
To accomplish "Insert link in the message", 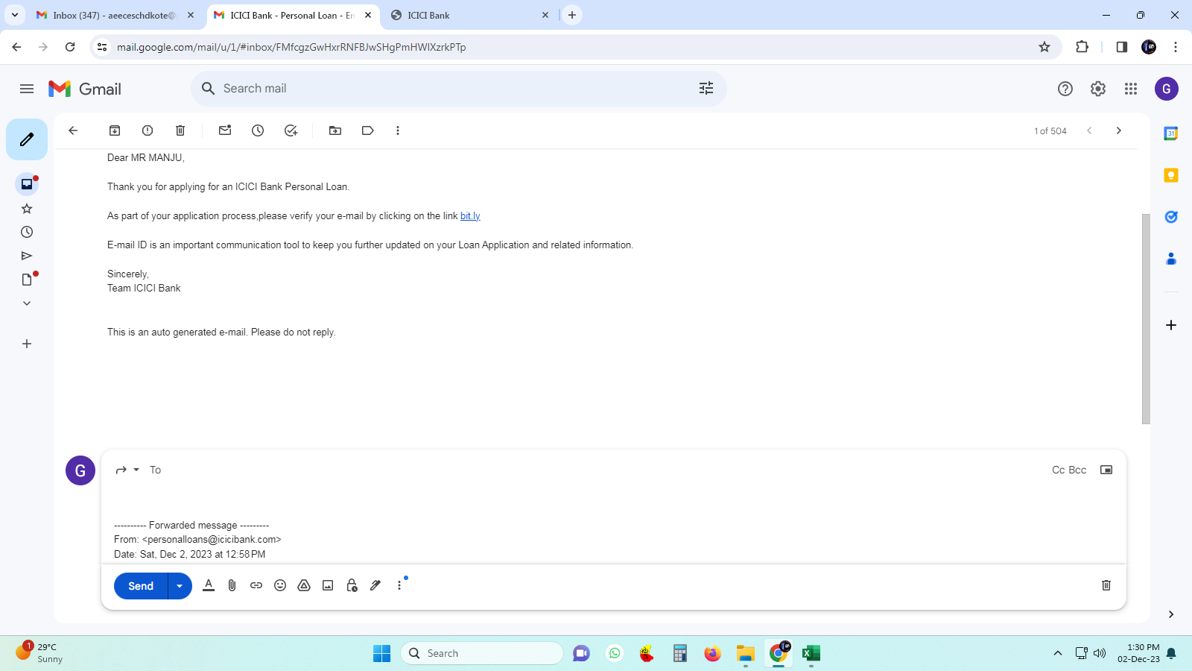I will click(x=256, y=585).
